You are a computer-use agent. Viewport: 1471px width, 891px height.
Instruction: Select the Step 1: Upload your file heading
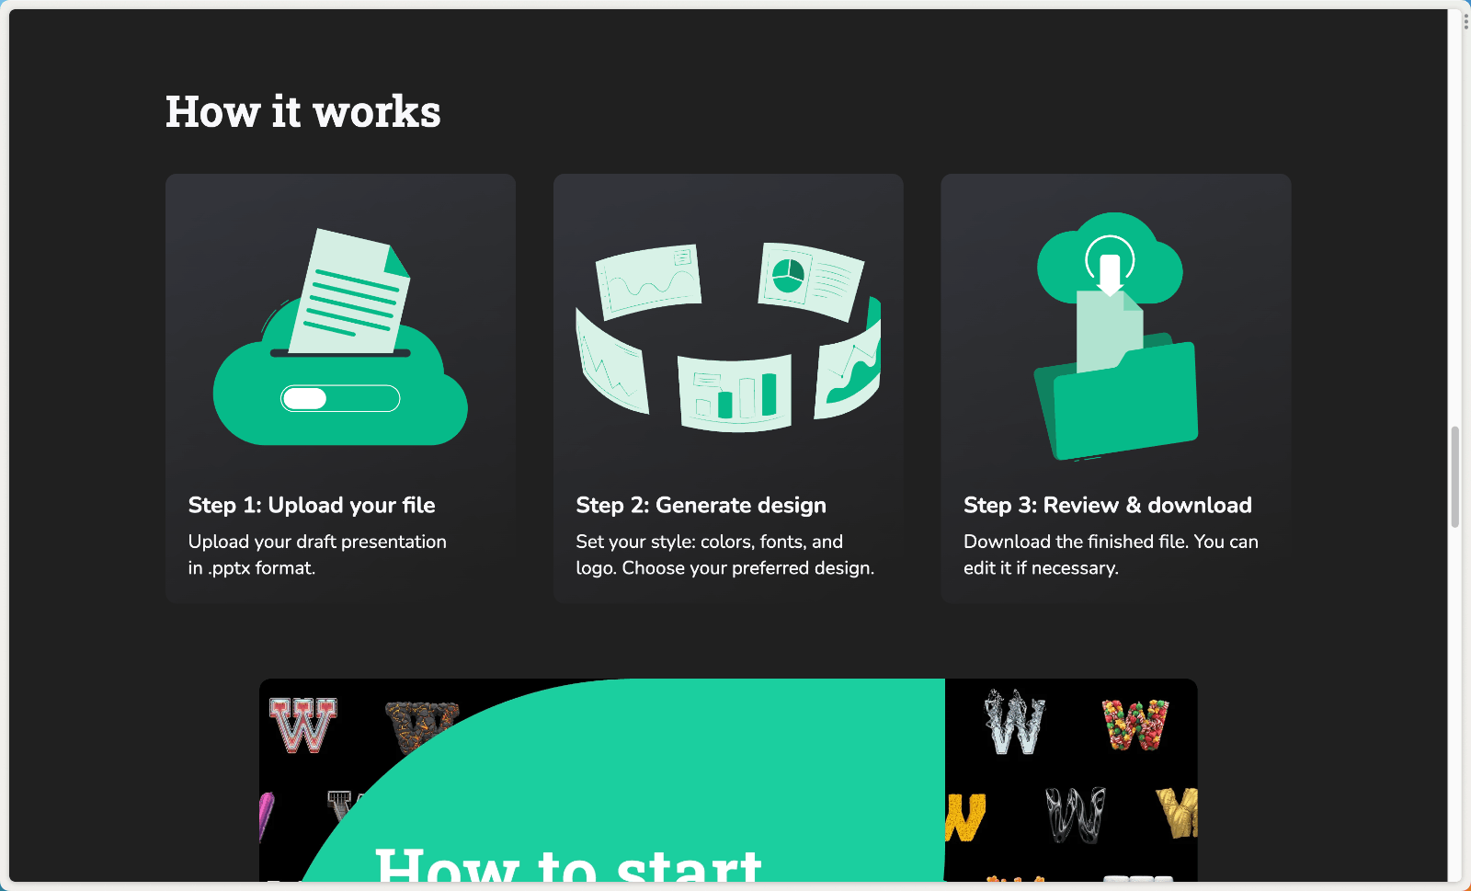(312, 505)
